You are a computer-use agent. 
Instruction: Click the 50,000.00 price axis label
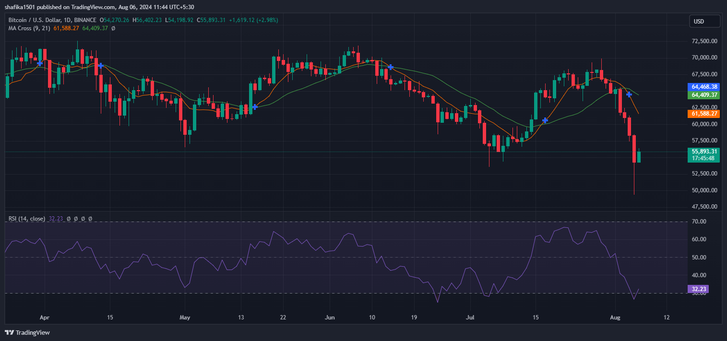pos(704,190)
